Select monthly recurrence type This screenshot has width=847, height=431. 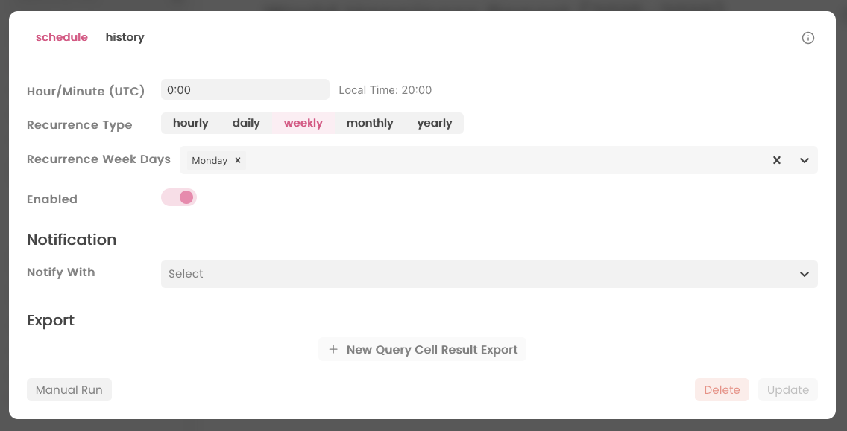pos(370,123)
